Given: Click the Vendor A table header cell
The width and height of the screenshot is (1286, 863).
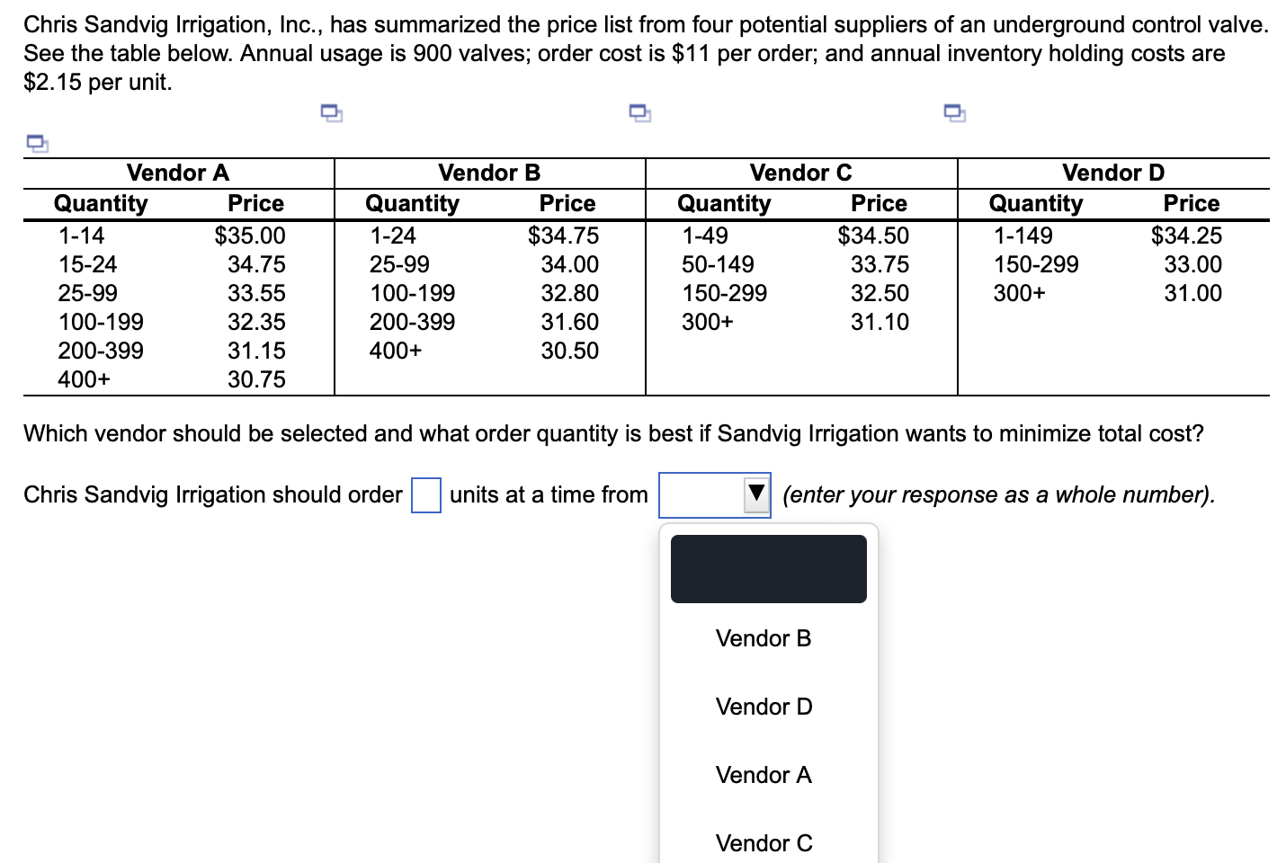Looking at the screenshot, I should [x=178, y=173].
